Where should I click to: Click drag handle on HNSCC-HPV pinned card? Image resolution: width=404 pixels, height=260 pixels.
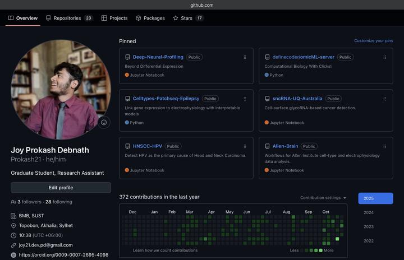(x=245, y=146)
